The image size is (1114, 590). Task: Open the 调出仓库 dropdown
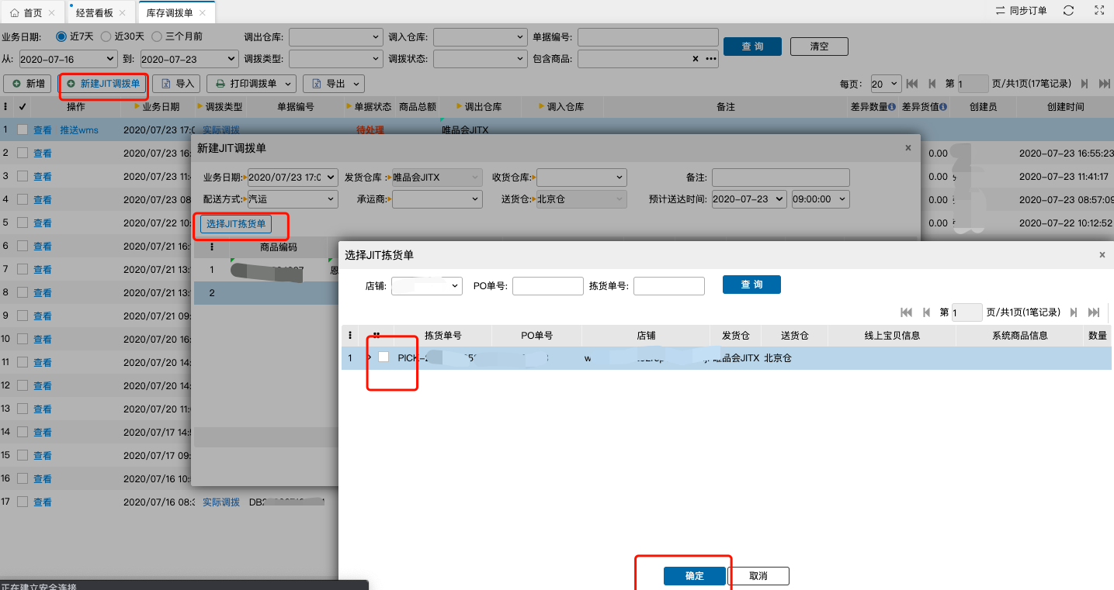click(x=336, y=36)
